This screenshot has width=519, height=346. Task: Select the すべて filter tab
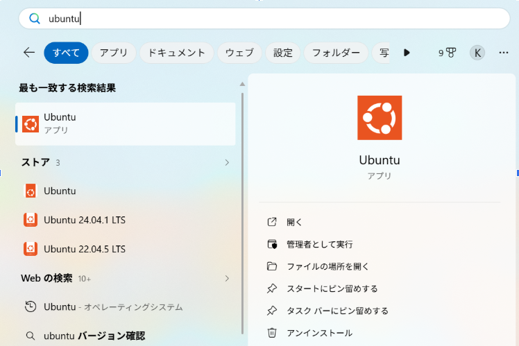pyautogui.click(x=66, y=53)
